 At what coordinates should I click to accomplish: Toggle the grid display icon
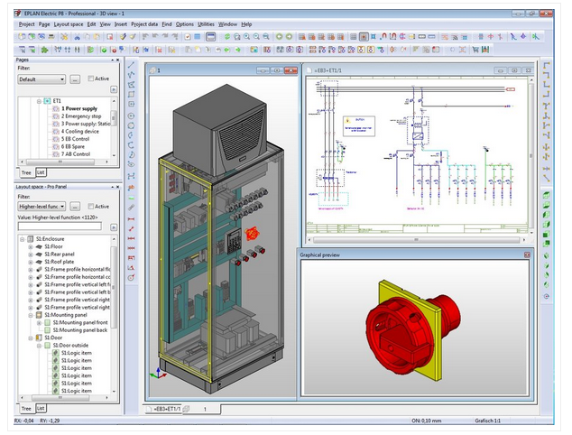pyautogui.click(x=353, y=36)
